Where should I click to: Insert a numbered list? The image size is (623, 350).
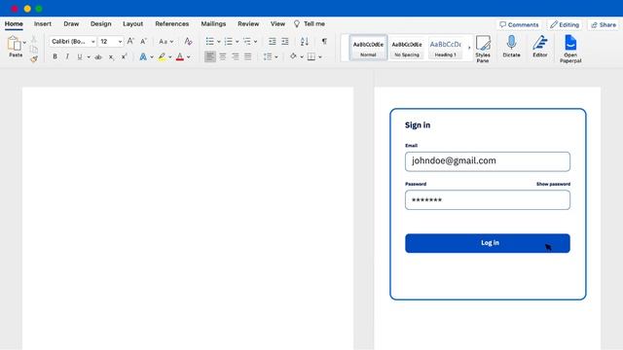(228, 41)
